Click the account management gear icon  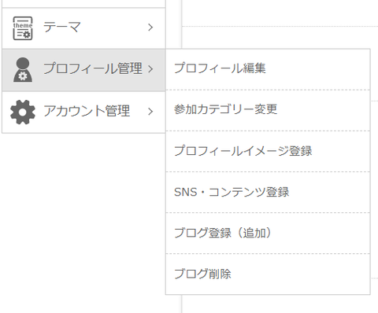point(23,112)
